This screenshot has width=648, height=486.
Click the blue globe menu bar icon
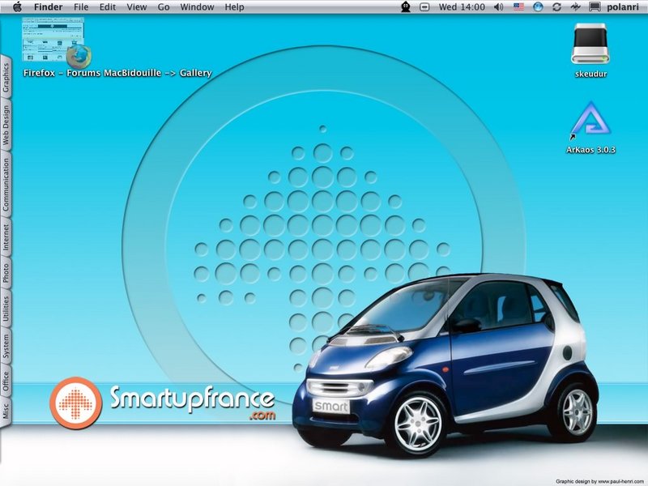click(x=538, y=7)
